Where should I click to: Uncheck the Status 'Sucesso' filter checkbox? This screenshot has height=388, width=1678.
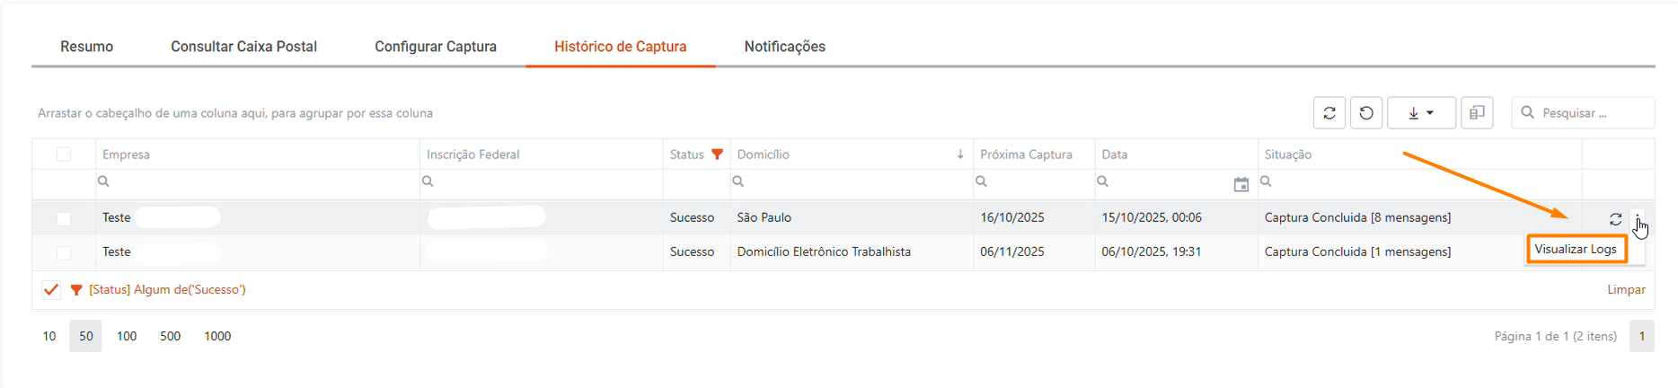pyautogui.click(x=51, y=290)
